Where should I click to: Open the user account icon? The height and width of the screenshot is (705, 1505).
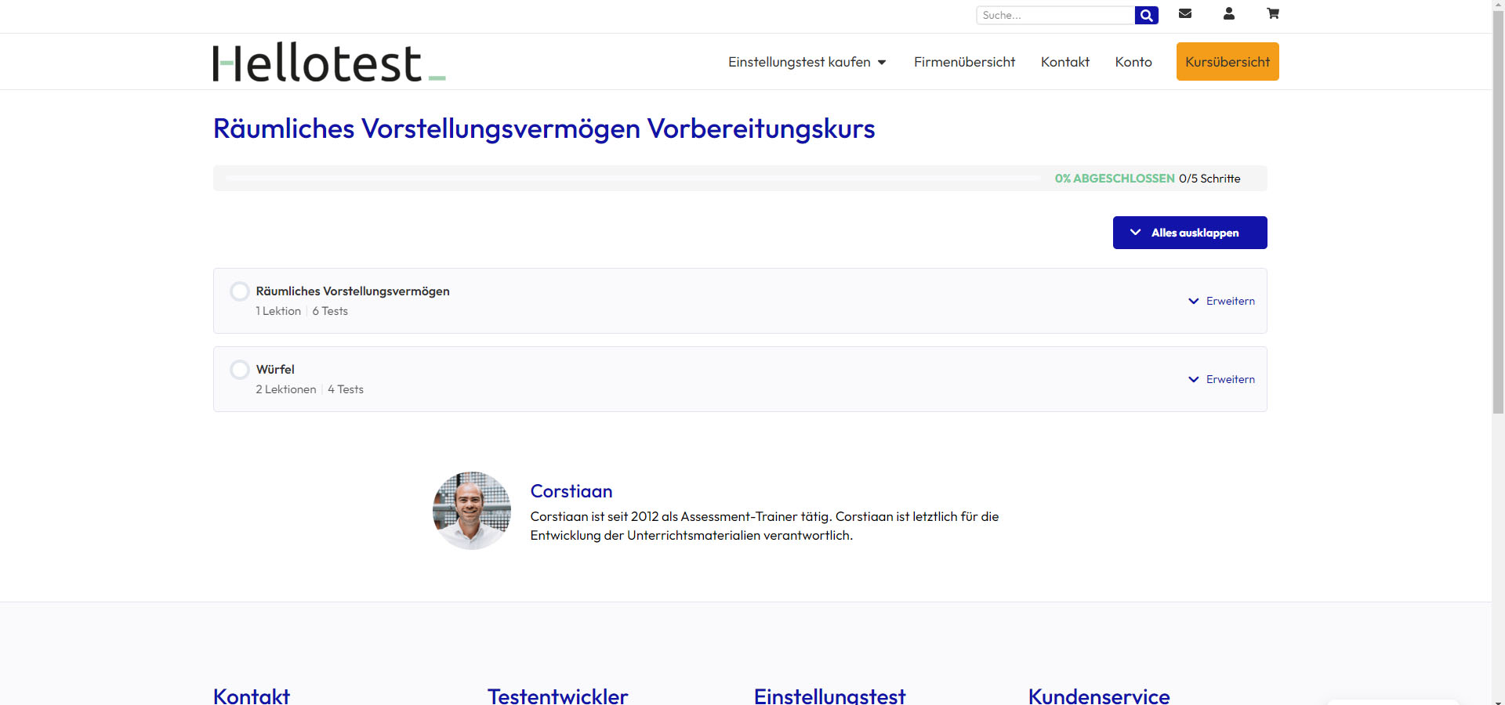point(1229,13)
